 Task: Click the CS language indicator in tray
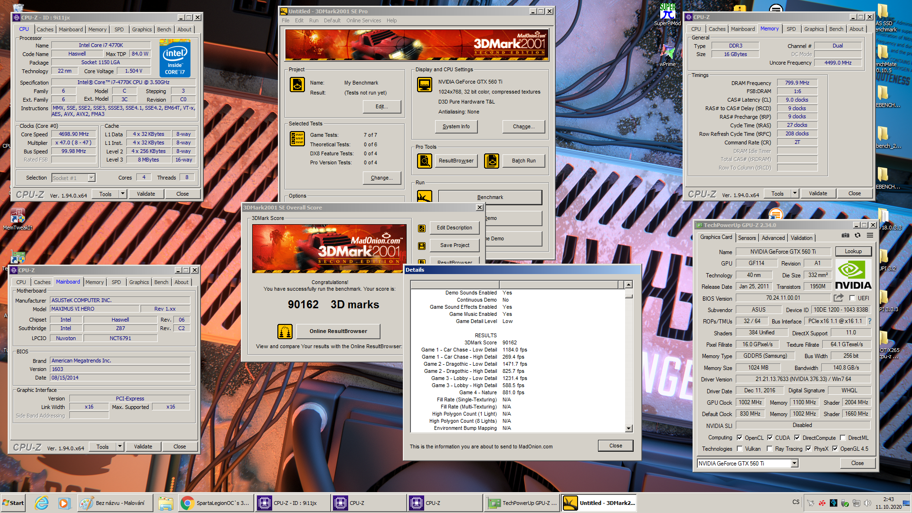796,502
